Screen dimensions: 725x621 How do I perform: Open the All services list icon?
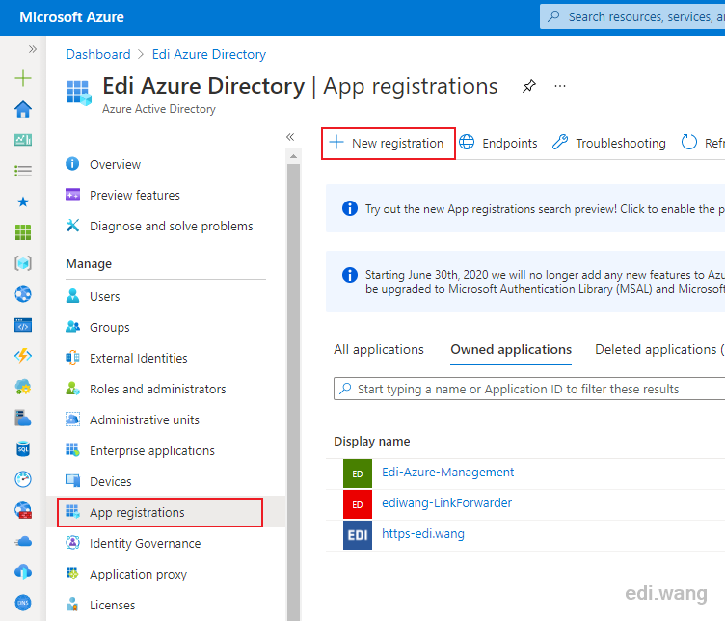coord(23,171)
